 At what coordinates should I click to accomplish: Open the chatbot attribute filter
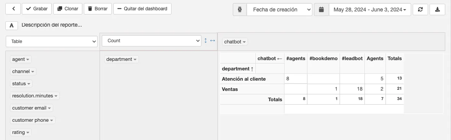click(x=235, y=42)
